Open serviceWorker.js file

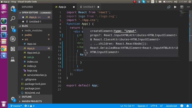[x=35, y=75]
